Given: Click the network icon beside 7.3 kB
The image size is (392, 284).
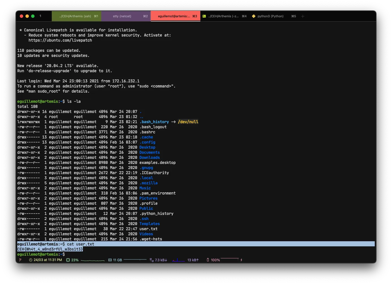Looking at the screenshot, I should (152, 260).
